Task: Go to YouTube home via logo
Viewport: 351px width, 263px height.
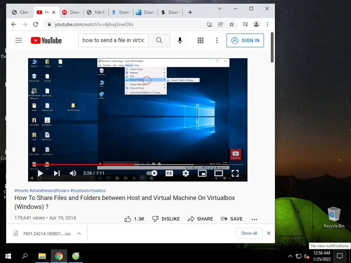Action: coord(46,40)
